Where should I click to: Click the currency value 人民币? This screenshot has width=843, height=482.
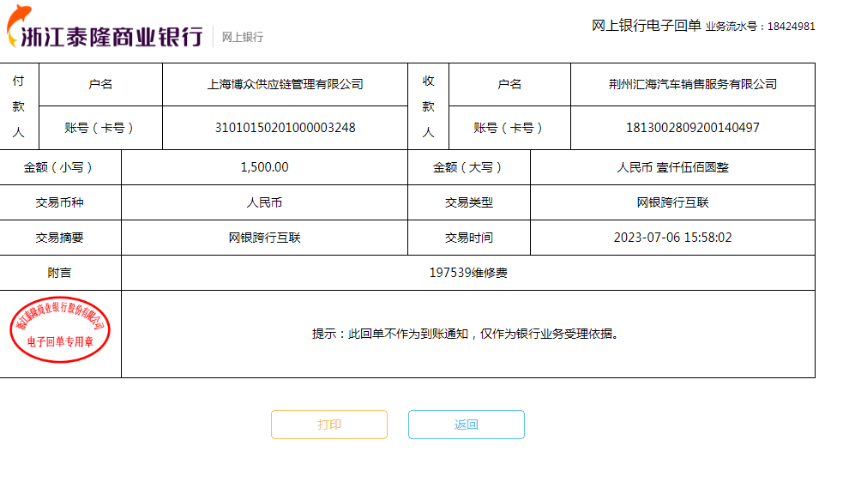point(264,202)
